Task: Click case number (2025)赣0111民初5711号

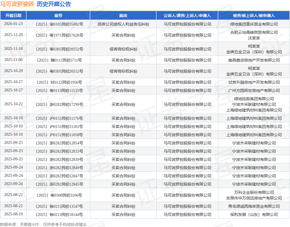Action: click(59, 60)
